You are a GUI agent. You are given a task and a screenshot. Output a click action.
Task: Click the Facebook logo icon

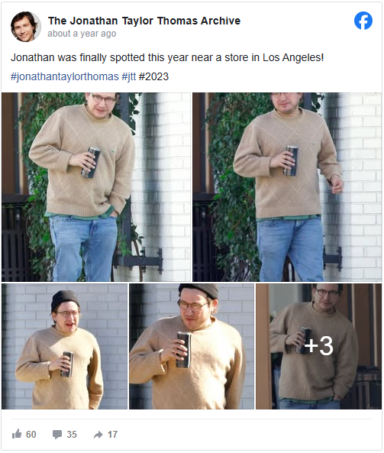pyautogui.click(x=363, y=21)
